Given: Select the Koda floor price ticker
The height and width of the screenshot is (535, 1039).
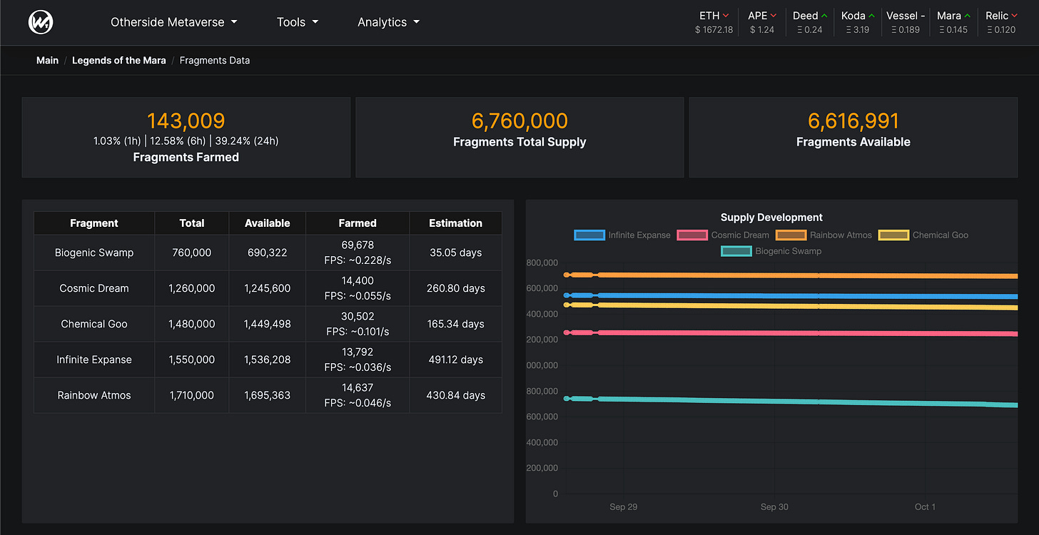Looking at the screenshot, I should tap(857, 22).
